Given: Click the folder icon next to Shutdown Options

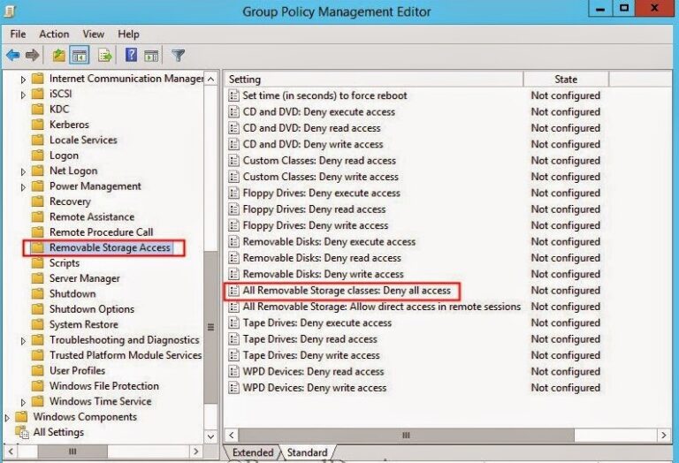Looking at the screenshot, I should (x=38, y=309).
